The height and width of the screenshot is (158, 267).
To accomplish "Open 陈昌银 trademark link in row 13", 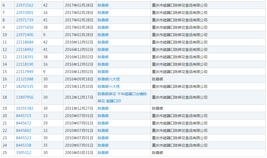I will tap(103, 57).
